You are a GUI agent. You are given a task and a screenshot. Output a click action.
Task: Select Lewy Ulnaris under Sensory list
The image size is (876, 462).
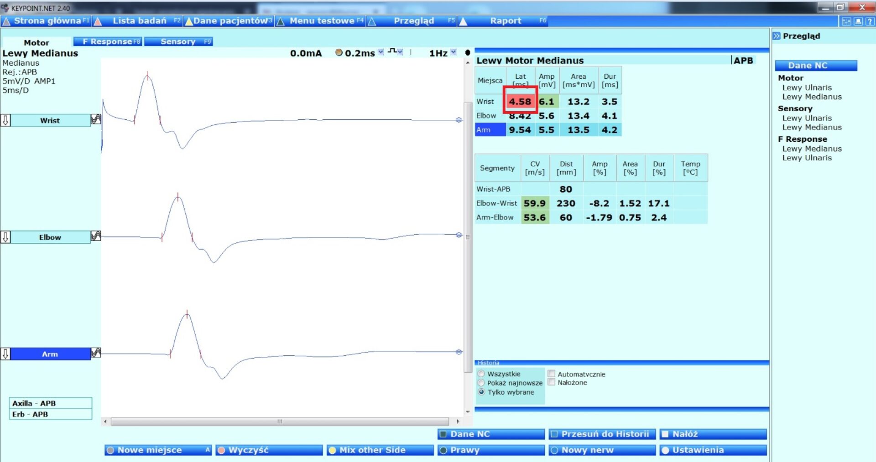coord(807,118)
